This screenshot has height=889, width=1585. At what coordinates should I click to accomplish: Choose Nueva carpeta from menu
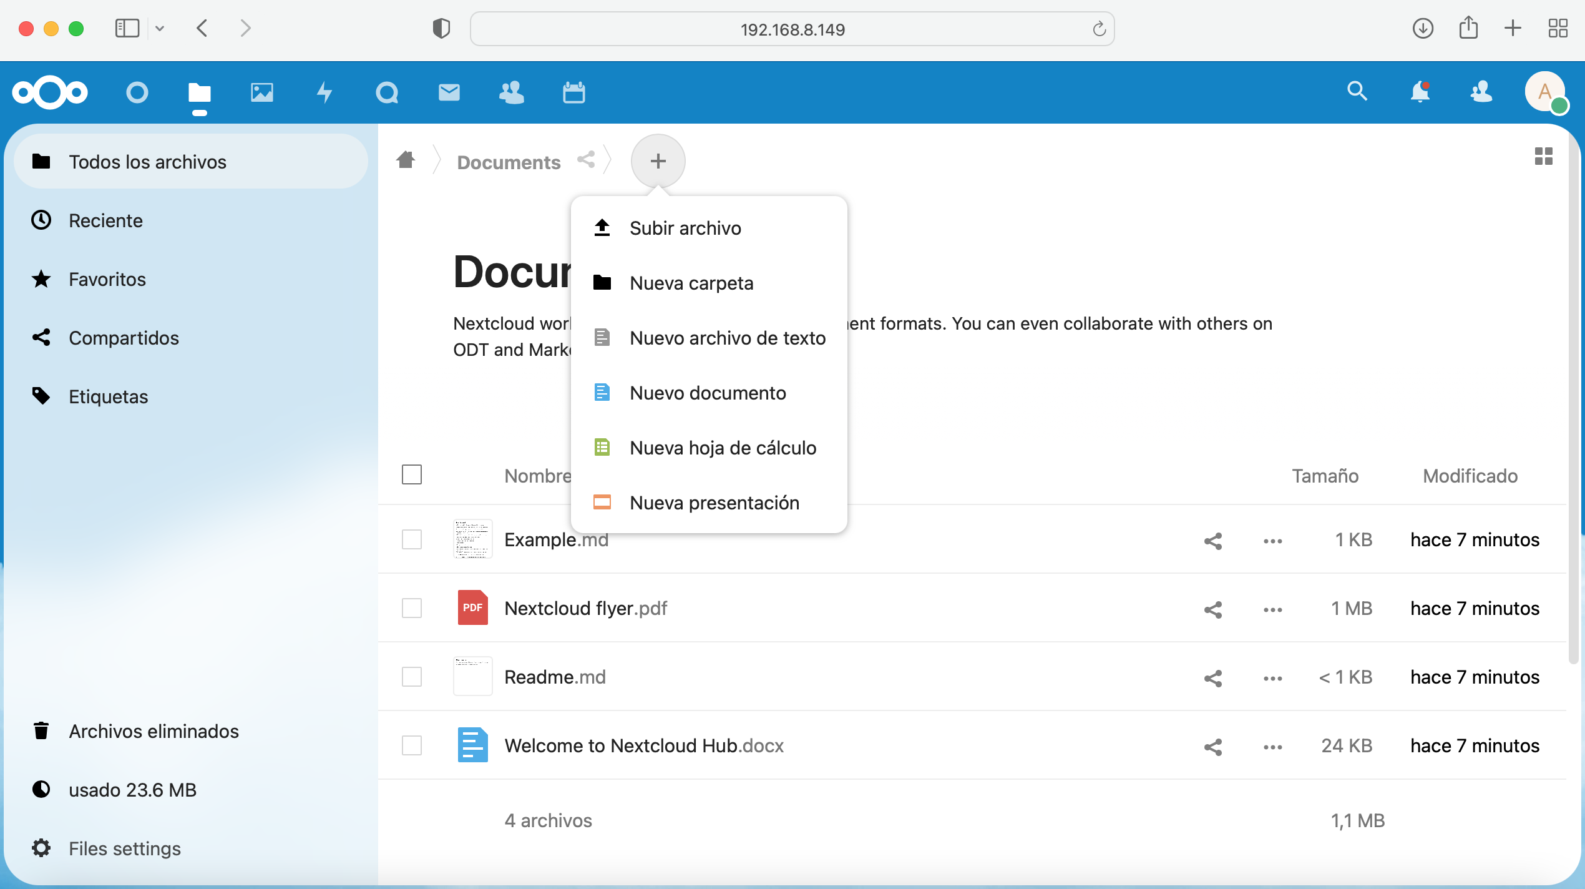click(691, 283)
